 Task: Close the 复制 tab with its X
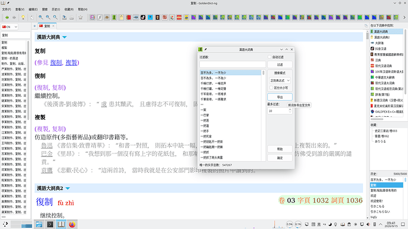tap(53, 26)
